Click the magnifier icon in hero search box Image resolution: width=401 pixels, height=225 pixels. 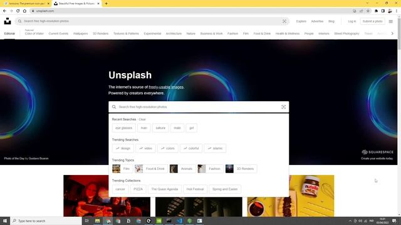coord(114,107)
